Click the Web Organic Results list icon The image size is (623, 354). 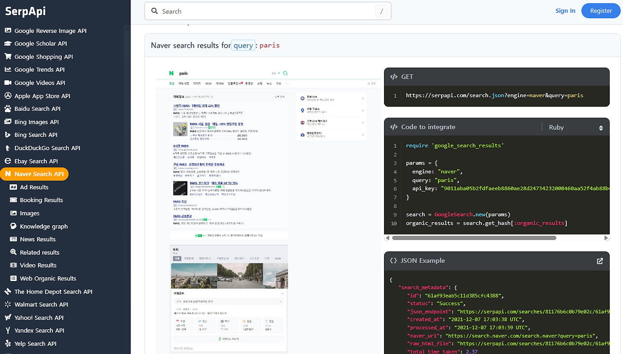click(13, 278)
